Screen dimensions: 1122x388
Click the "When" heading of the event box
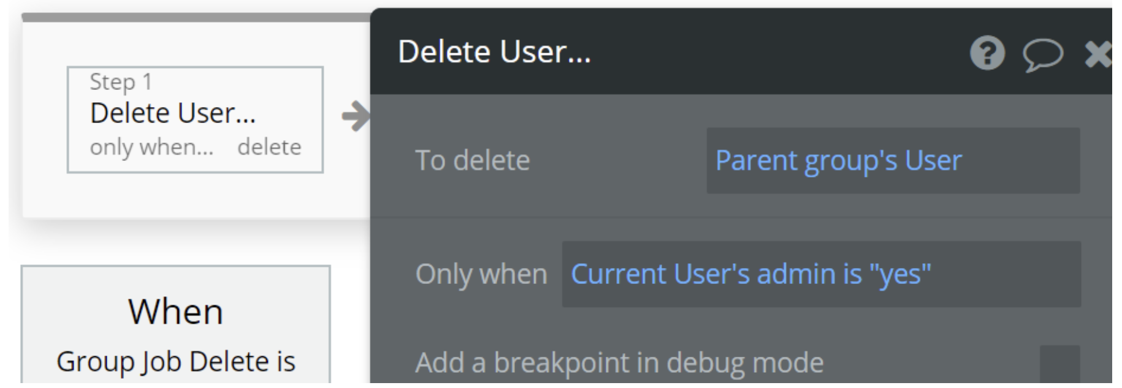click(175, 312)
